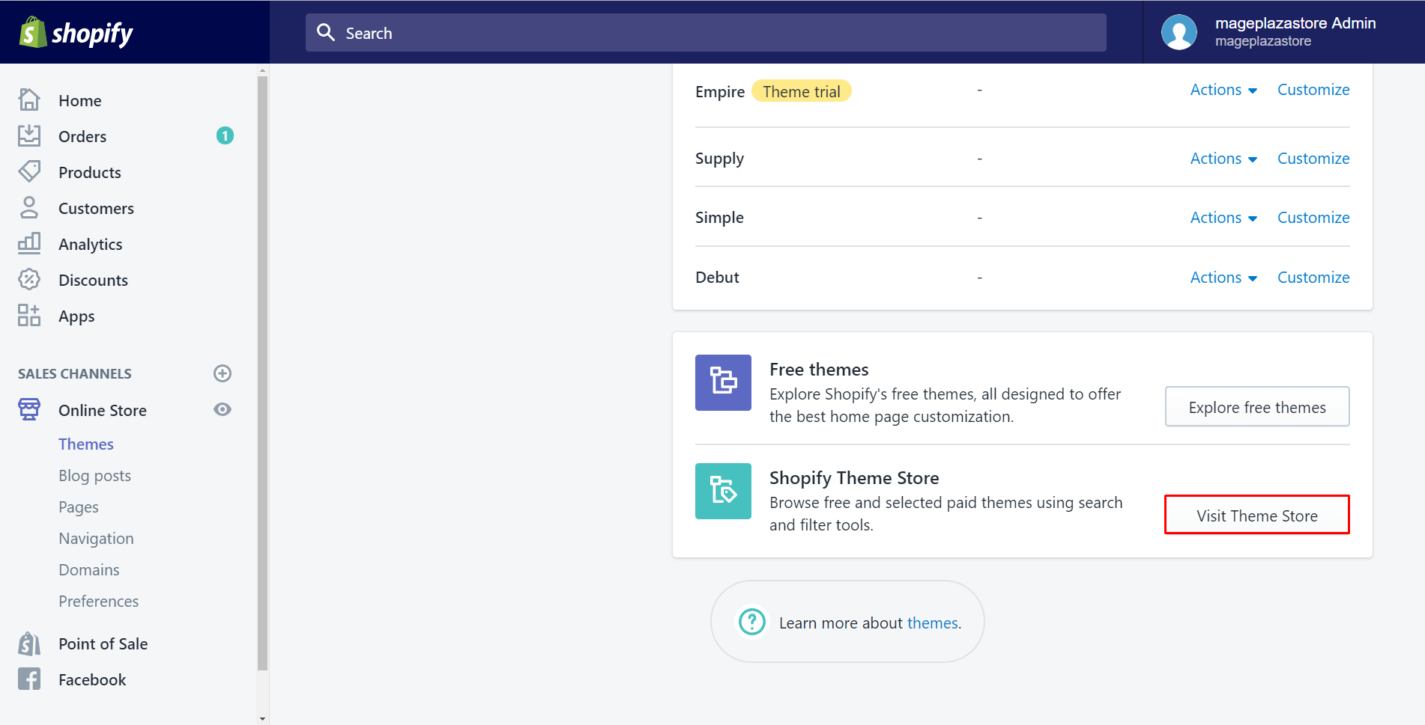Click the Supply theme name
Screen dimensions: 1425x725
pyautogui.click(x=719, y=159)
